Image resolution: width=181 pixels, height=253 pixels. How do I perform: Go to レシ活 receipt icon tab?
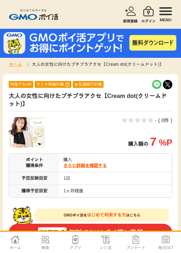(106, 240)
